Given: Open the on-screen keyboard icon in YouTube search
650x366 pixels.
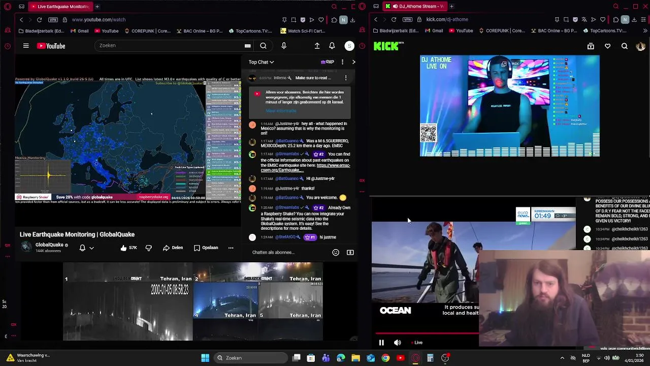Looking at the screenshot, I should tap(247, 46).
